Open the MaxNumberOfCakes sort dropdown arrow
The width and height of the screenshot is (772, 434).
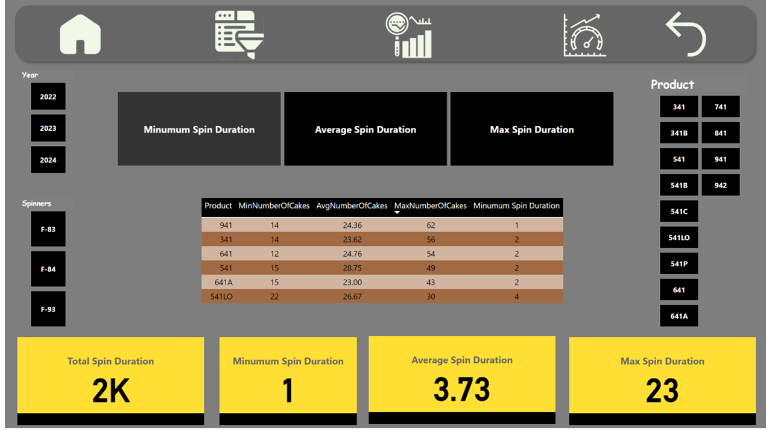point(395,214)
